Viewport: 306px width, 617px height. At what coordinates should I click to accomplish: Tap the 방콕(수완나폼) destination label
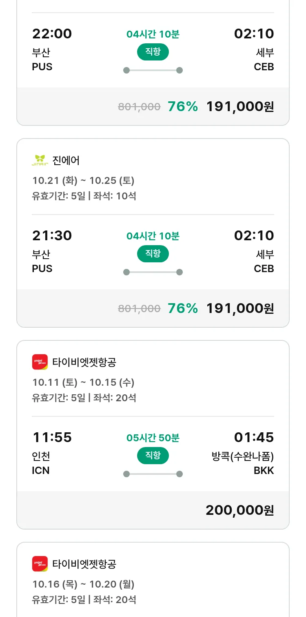[243, 456]
